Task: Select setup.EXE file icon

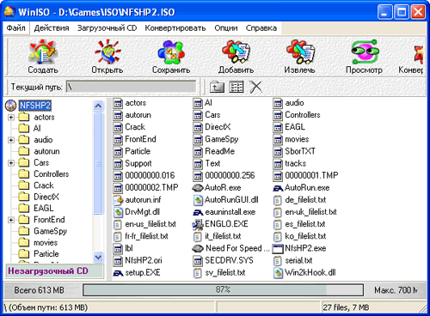Action: pyautogui.click(x=118, y=273)
